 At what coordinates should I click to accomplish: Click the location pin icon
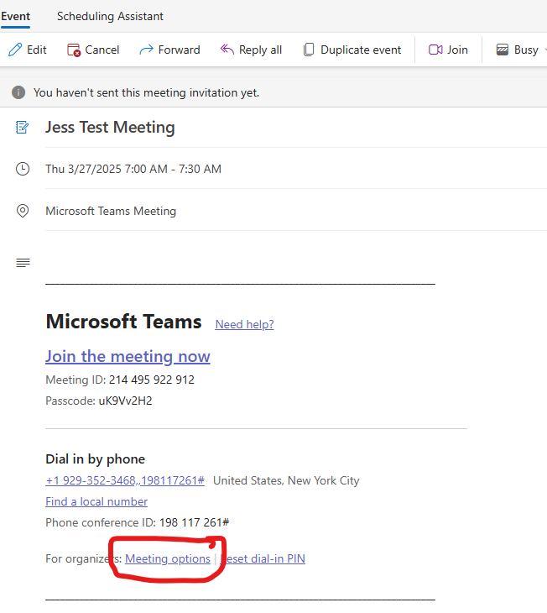point(23,211)
